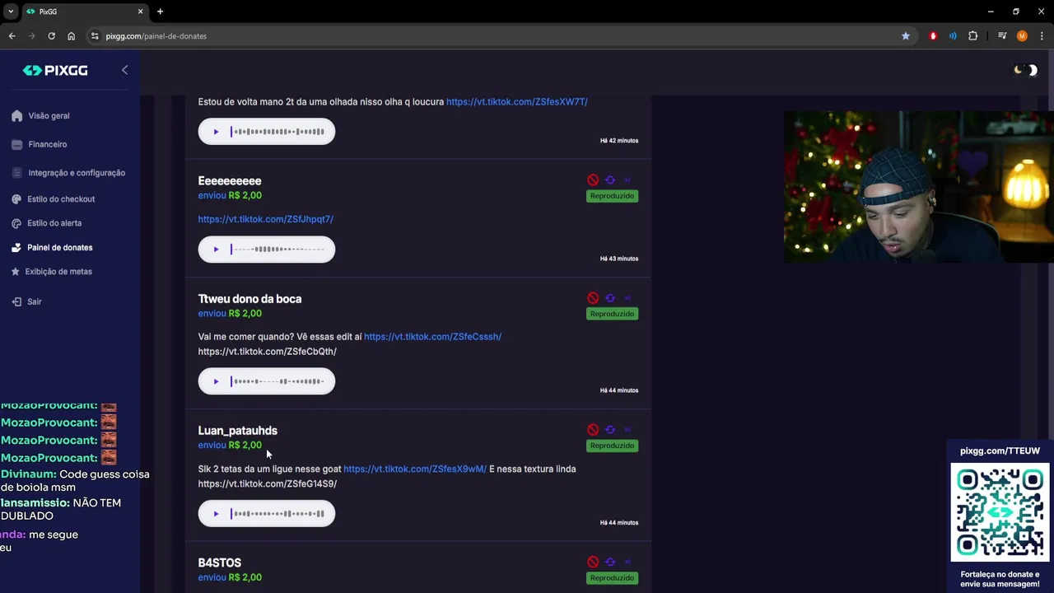Skip the B4STOS donation icon
Image resolution: width=1054 pixels, height=593 pixels.
pos(627,562)
